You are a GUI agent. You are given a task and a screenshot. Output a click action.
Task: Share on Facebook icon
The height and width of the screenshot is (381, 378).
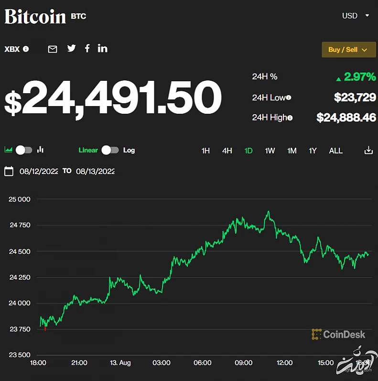(x=87, y=48)
